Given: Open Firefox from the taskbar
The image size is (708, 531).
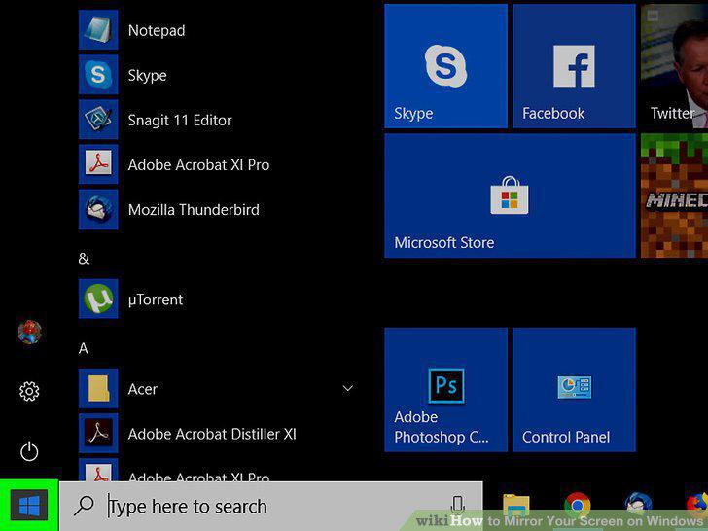Looking at the screenshot, I should (697, 506).
